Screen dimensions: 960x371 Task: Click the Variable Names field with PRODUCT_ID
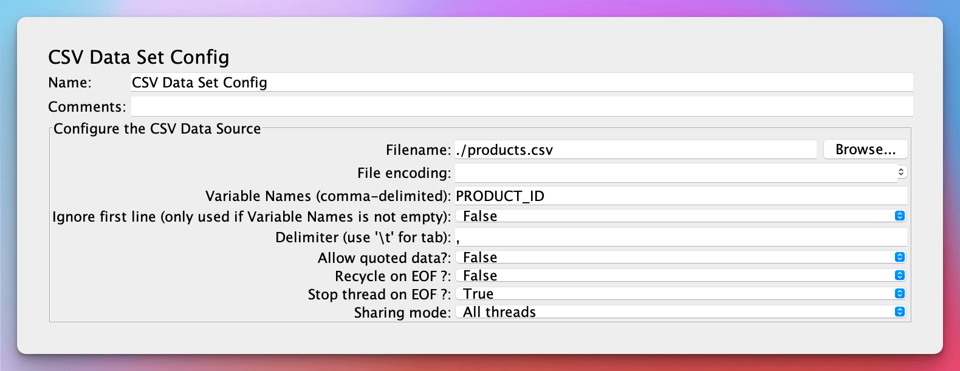pos(681,196)
